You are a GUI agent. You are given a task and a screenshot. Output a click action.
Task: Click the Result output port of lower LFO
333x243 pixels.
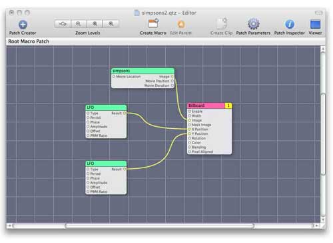point(125,170)
